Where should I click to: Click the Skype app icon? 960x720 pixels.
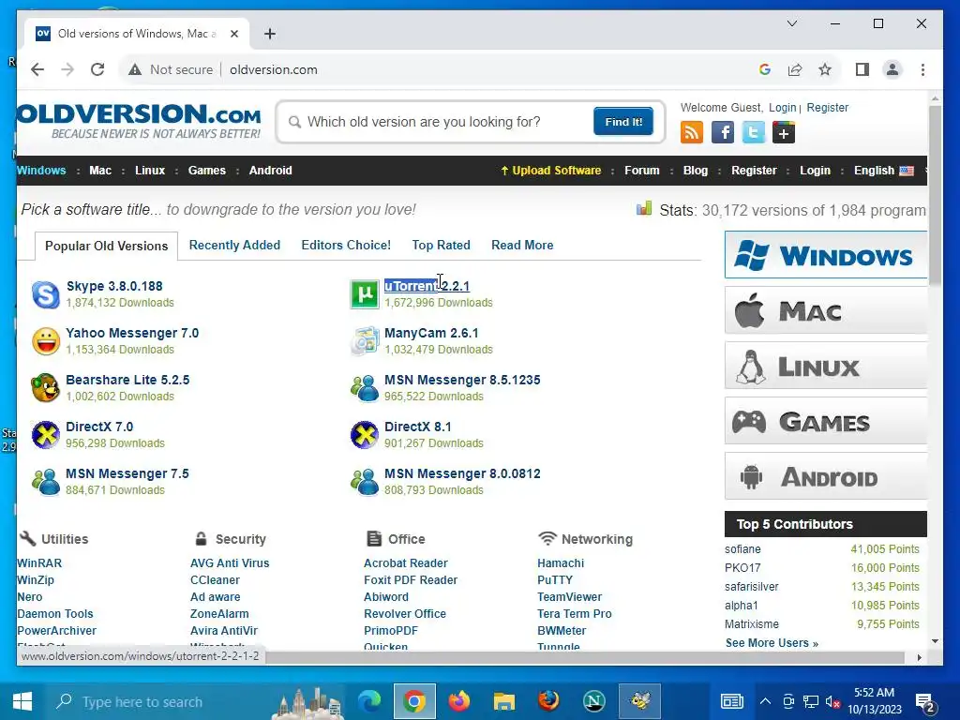(x=46, y=294)
